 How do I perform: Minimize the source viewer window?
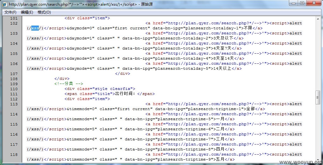pos(294,3)
